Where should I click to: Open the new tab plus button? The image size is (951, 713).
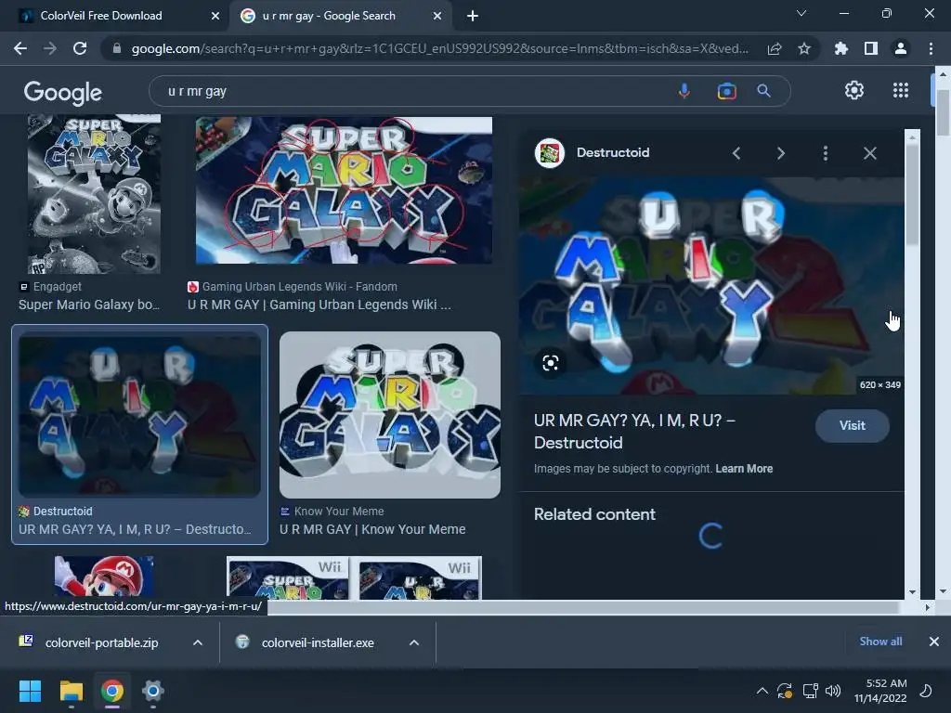coord(473,16)
